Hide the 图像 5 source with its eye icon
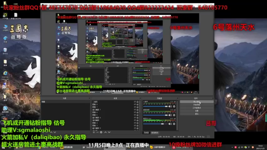 tap(135, 115)
